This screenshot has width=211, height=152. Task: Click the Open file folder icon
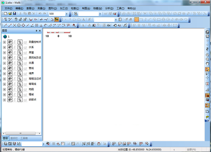(10, 14)
